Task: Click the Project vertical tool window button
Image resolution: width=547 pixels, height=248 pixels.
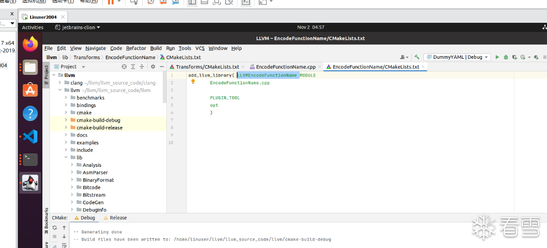Action: click(46, 75)
